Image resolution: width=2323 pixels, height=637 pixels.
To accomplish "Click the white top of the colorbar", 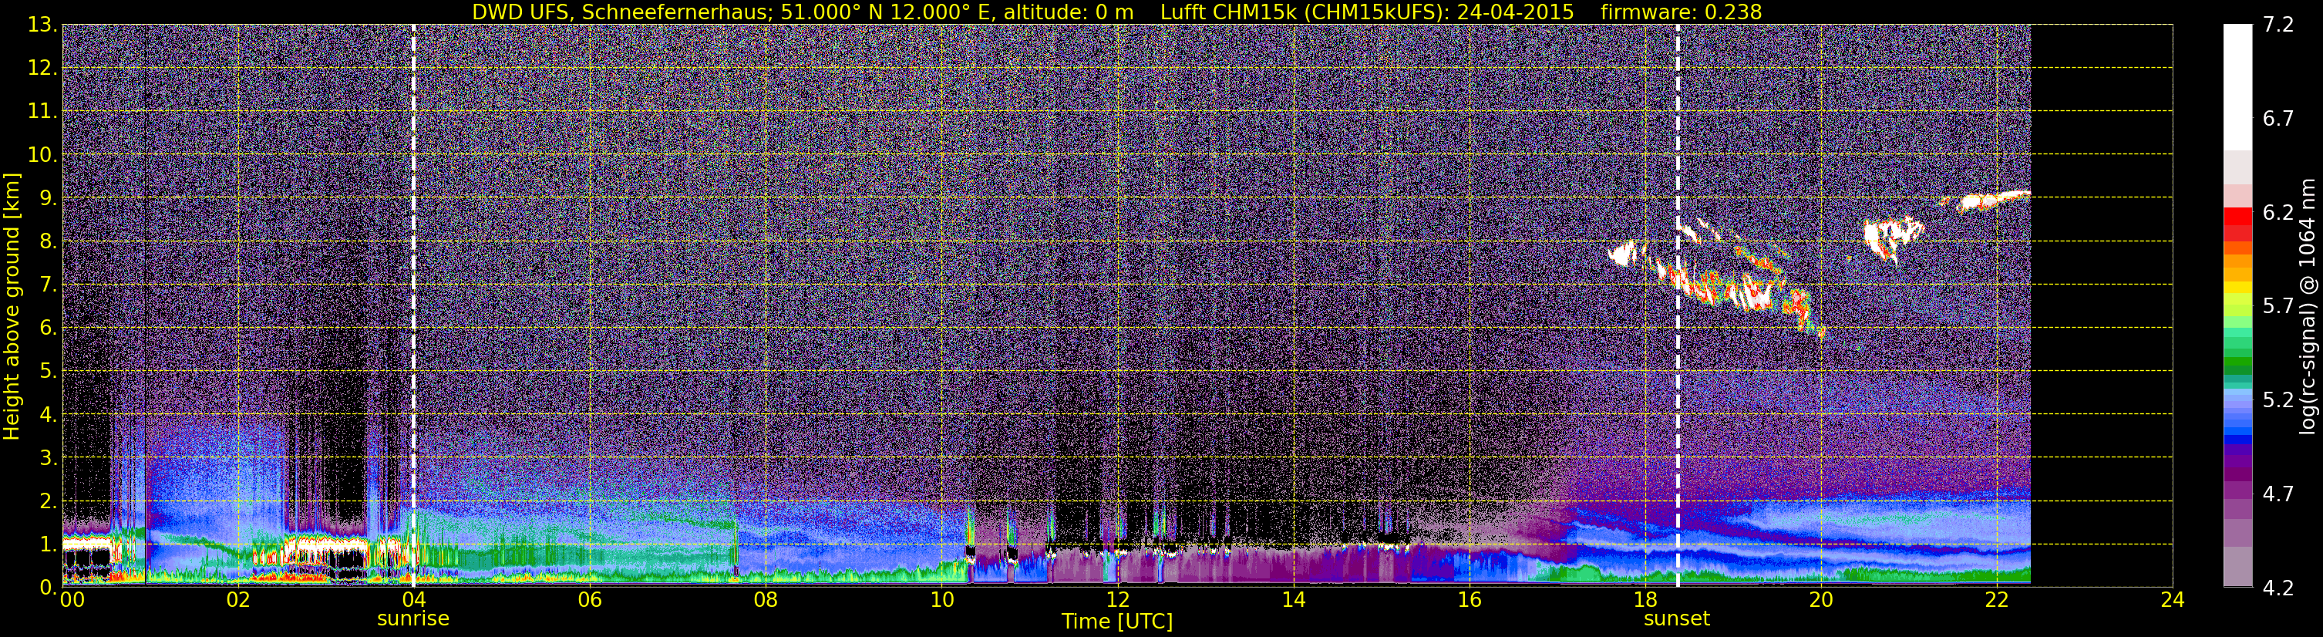I will pos(2237,86).
